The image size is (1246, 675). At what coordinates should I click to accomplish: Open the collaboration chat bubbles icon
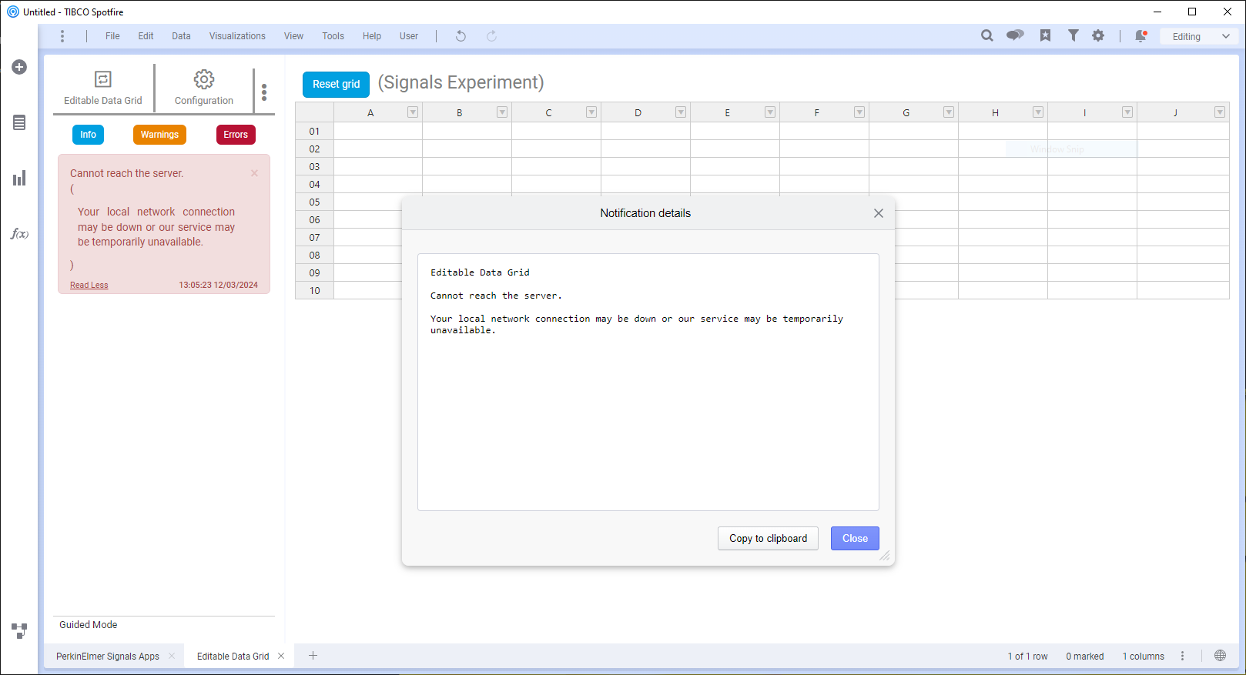(1015, 35)
